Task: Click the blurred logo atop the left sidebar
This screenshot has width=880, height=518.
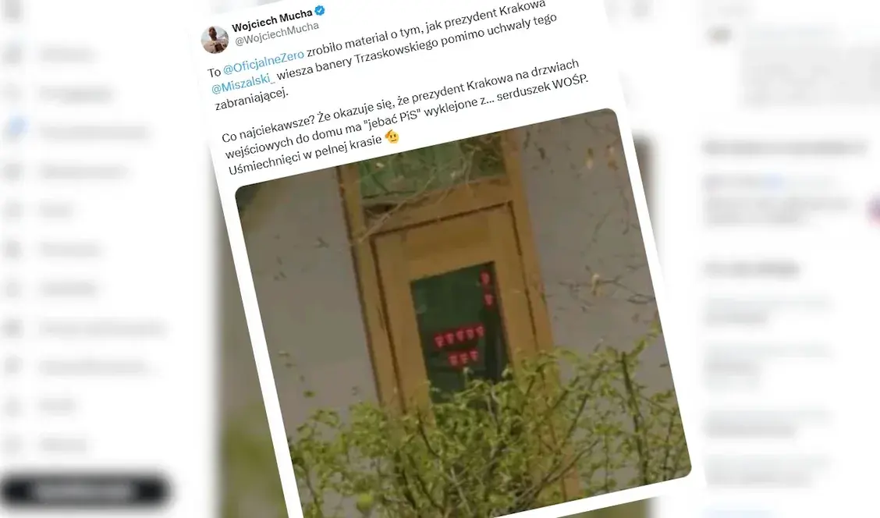Action: click(12, 9)
